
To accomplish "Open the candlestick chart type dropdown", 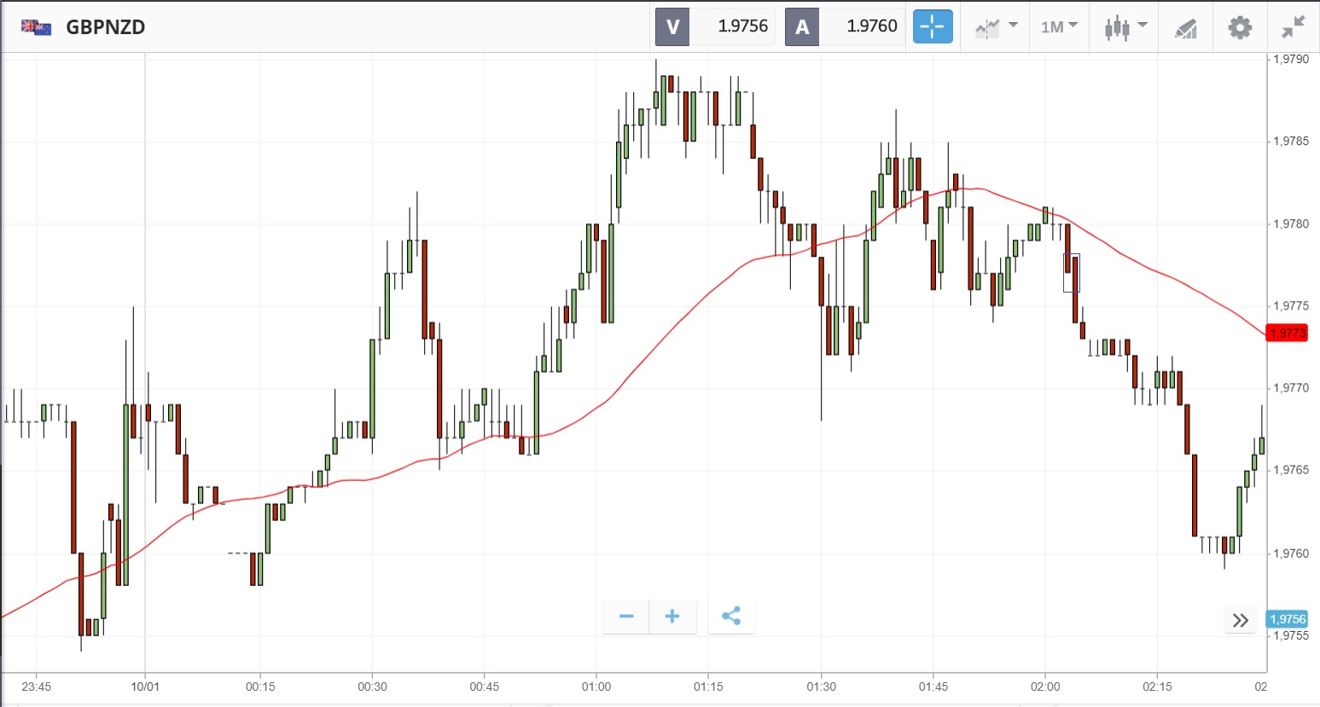I will coord(1125,26).
